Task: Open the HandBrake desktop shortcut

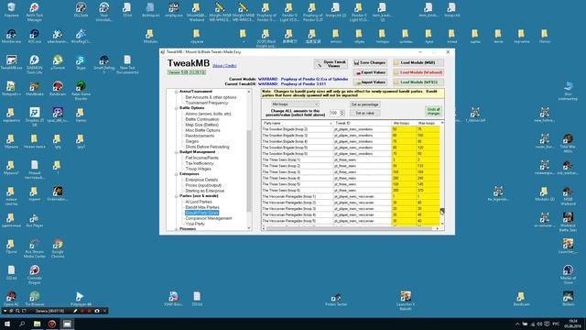Action: pyautogui.click(x=35, y=89)
